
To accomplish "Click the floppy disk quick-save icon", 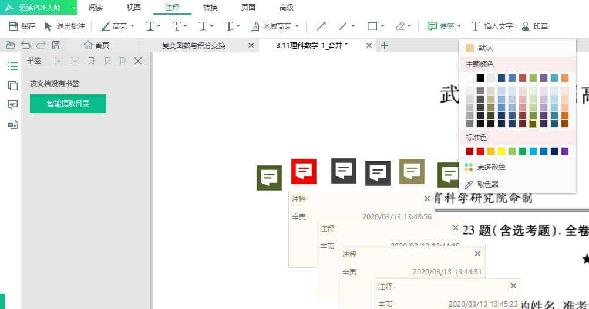I will point(56,45).
